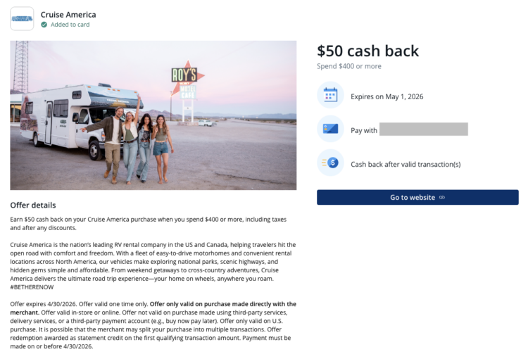This screenshot has width=528, height=354.
Task: Click the green Added to card checkmark
Action: click(x=44, y=25)
